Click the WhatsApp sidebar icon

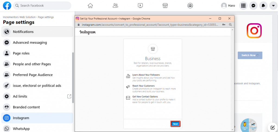tap(7, 128)
